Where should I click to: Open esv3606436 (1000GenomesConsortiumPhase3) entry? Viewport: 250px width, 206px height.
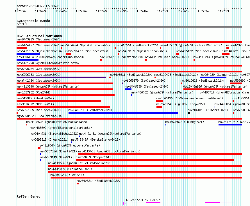(189, 98)
